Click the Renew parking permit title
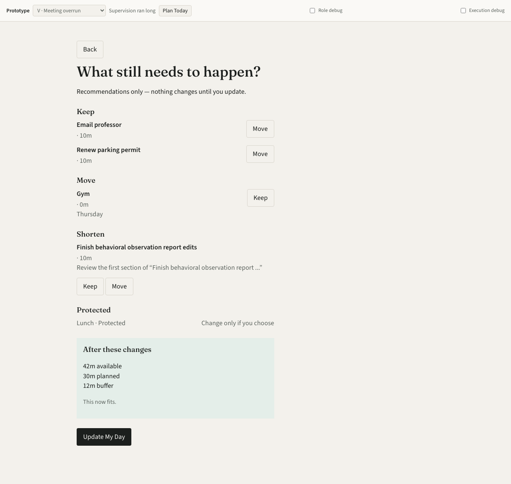The width and height of the screenshot is (511, 484). pos(109,150)
